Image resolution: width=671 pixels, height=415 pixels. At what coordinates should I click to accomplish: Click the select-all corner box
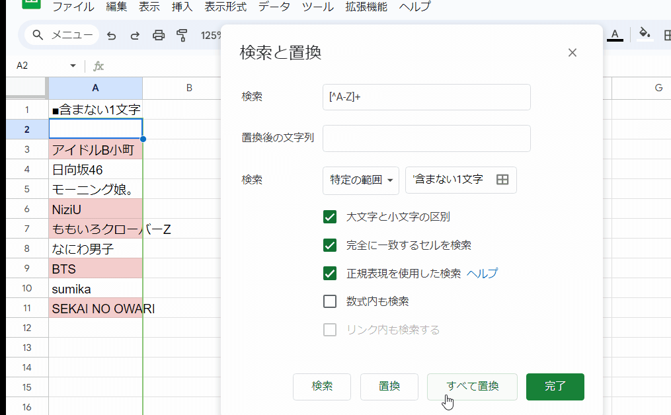(x=26, y=87)
